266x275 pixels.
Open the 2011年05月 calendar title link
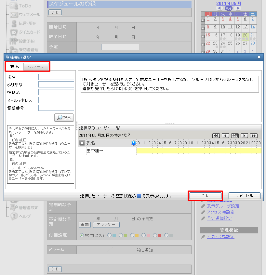click(229, 3)
